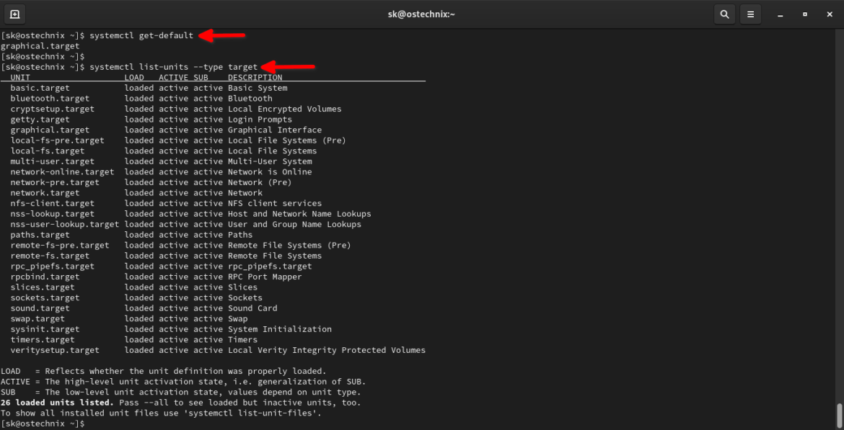Close the terminal window
Viewport: 844px width, 430px height.
pos(830,14)
